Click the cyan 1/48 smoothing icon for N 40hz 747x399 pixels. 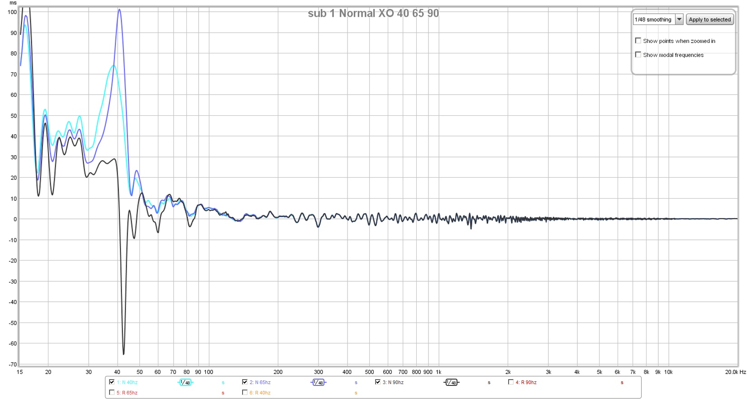(185, 383)
